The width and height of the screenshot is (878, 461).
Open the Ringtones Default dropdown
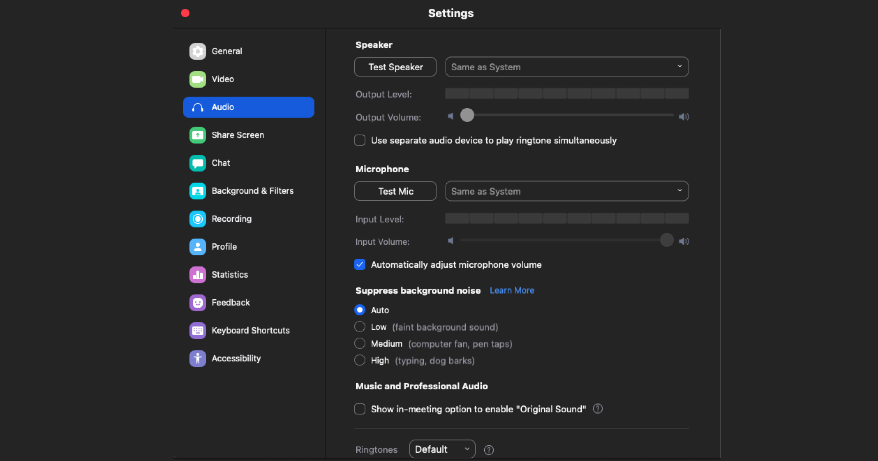pyautogui.click(x=442, y=449)
